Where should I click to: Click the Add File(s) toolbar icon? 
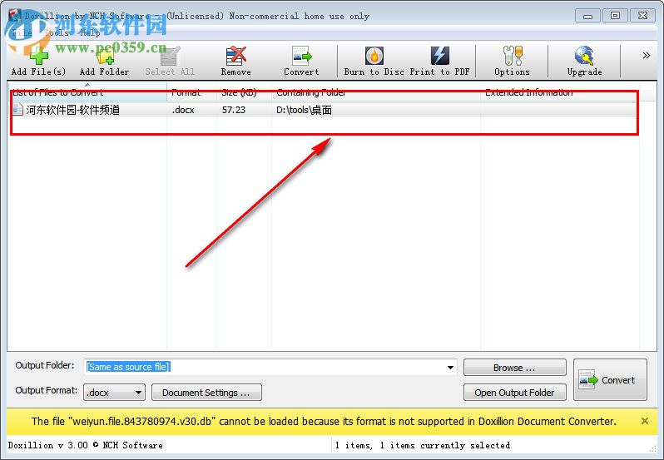pos(38,61)
